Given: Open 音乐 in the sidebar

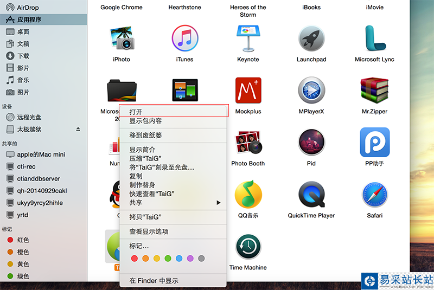Looking at the screenshot, I should coord(43,80).
